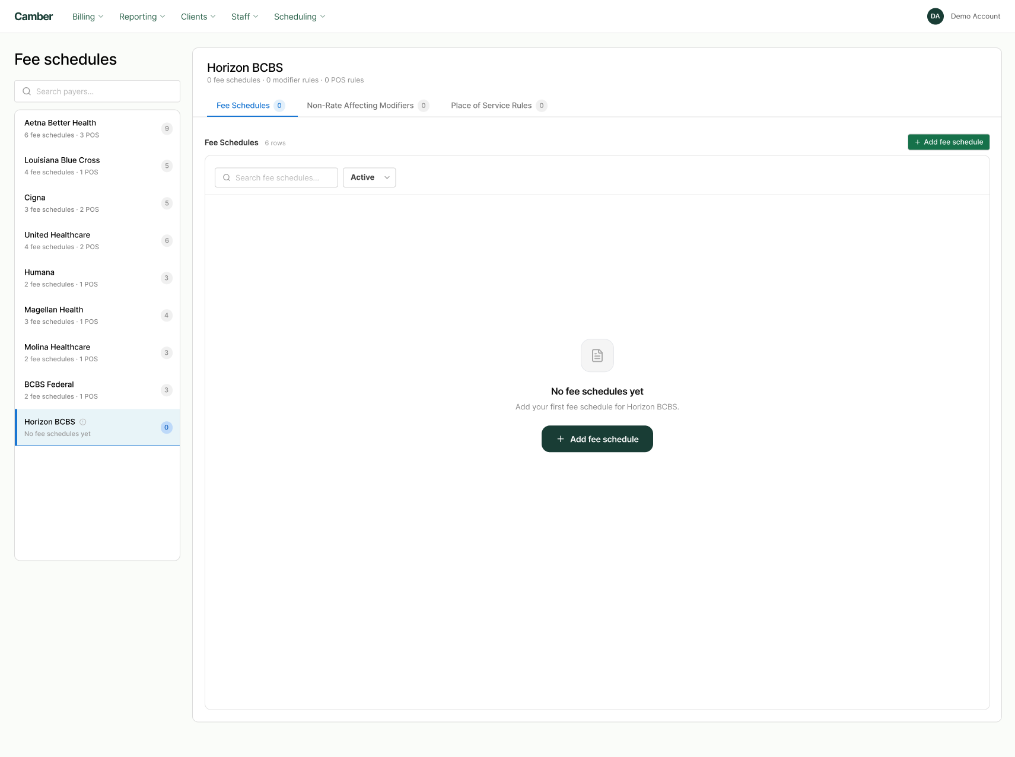Open the Magellan Health payer
The height and width of the screenshot is (757, 1015).
[97, 316]
